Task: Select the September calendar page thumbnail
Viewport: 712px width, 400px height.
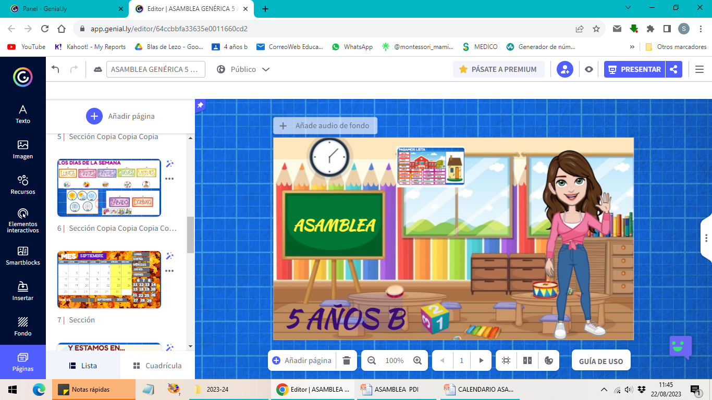Action: pyautogui.click(x=109, y=280)
